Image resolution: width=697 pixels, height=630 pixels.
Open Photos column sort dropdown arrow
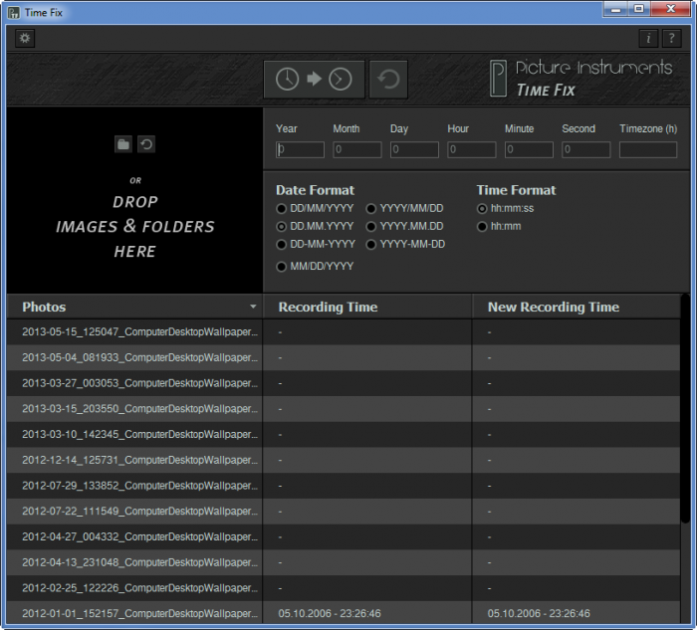[253, 308]
